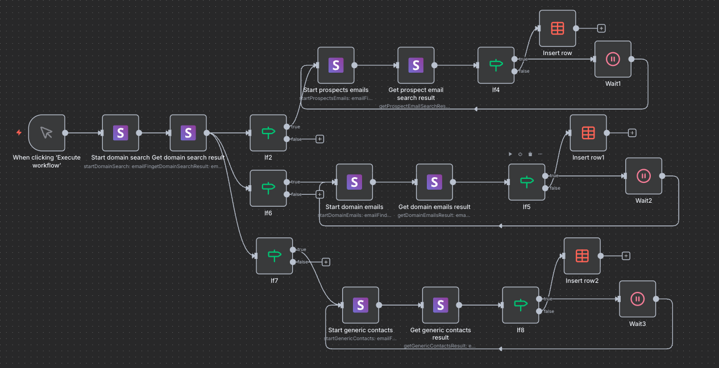Click the If8 false output handle
Screen dimensions: 719x368
pos(539,311)
